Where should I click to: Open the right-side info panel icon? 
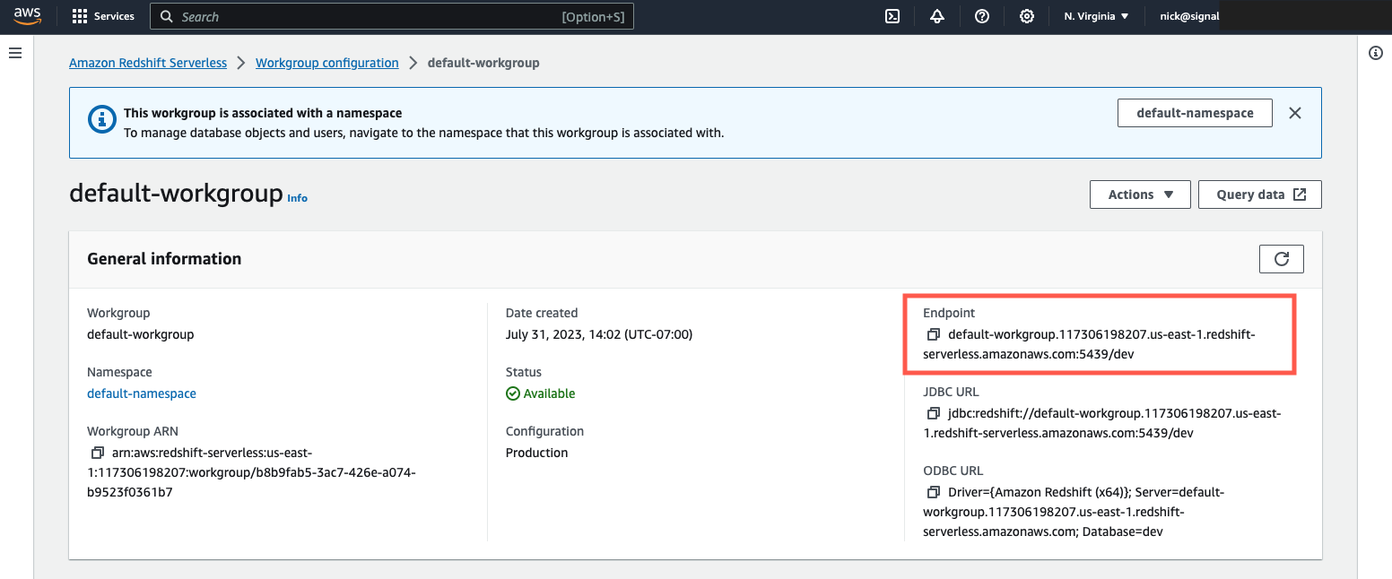coord(1375,53)
